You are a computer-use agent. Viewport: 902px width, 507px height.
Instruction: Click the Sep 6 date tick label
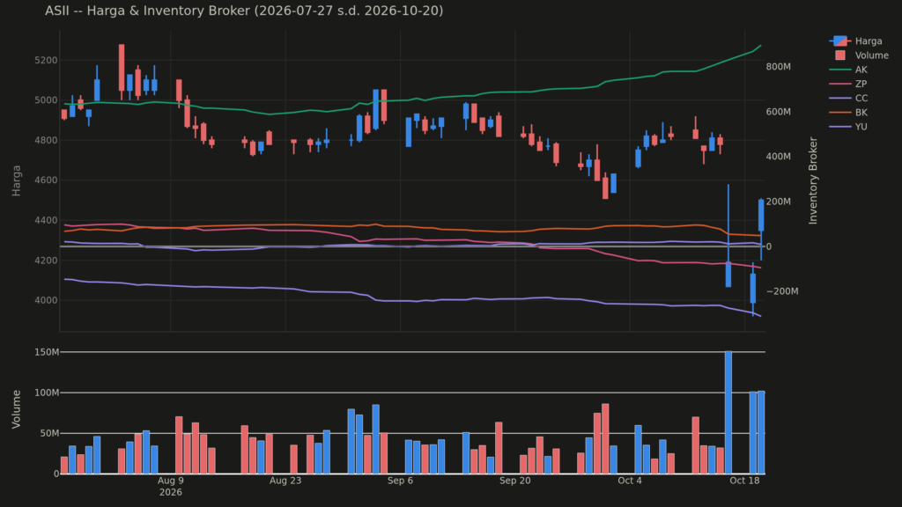(x=400, y=481)
